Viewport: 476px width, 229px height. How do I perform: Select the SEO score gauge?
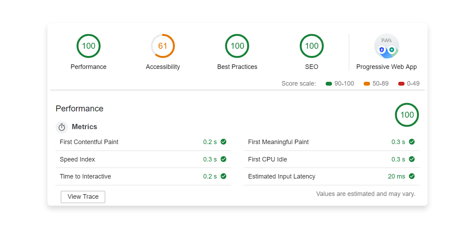pyautogui.click(x=311, y=46)
